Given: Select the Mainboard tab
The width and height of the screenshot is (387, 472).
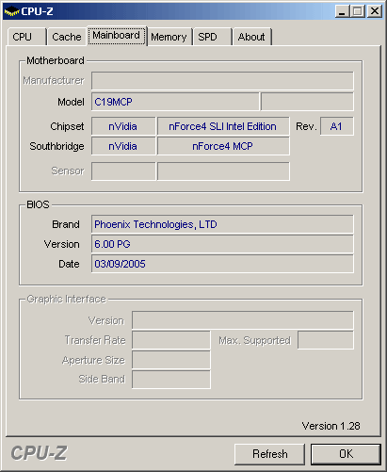Looking at the screenshot, I should (117, 36).
